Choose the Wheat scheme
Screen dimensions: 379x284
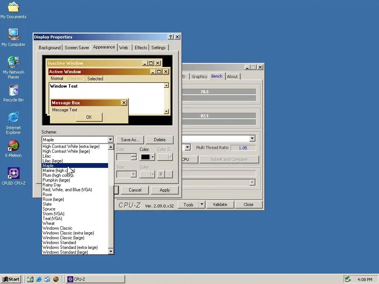tap(75, 223)
